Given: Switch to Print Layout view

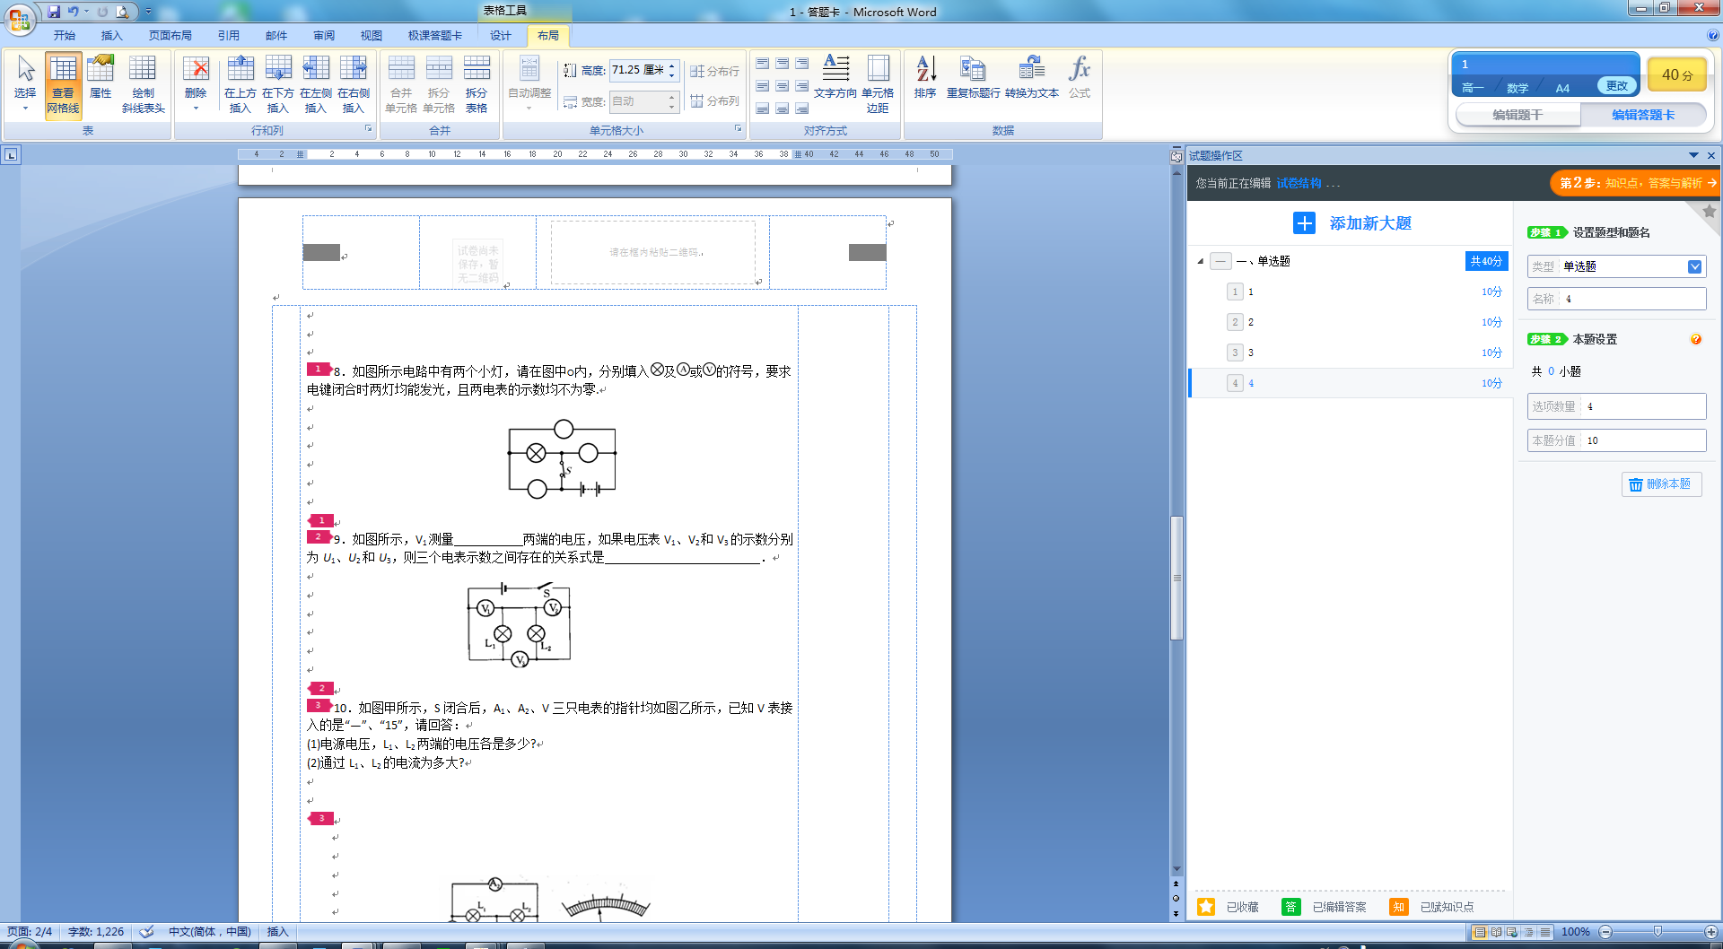Looking at the screenshot, I should [x=1480, y=932].
